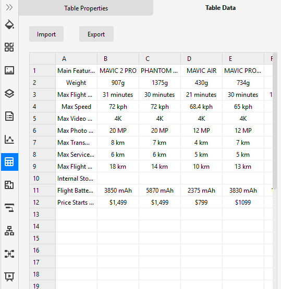The image size is (281, 289).
Task: Select row 1 header
Action: (x=43, y=71)
